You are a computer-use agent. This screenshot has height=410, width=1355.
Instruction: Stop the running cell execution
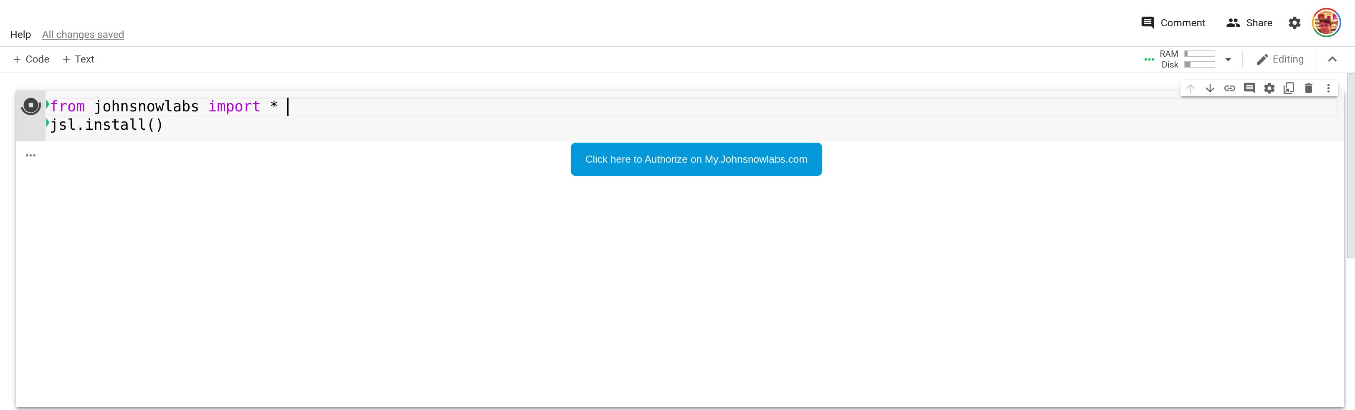click(30, 106)
